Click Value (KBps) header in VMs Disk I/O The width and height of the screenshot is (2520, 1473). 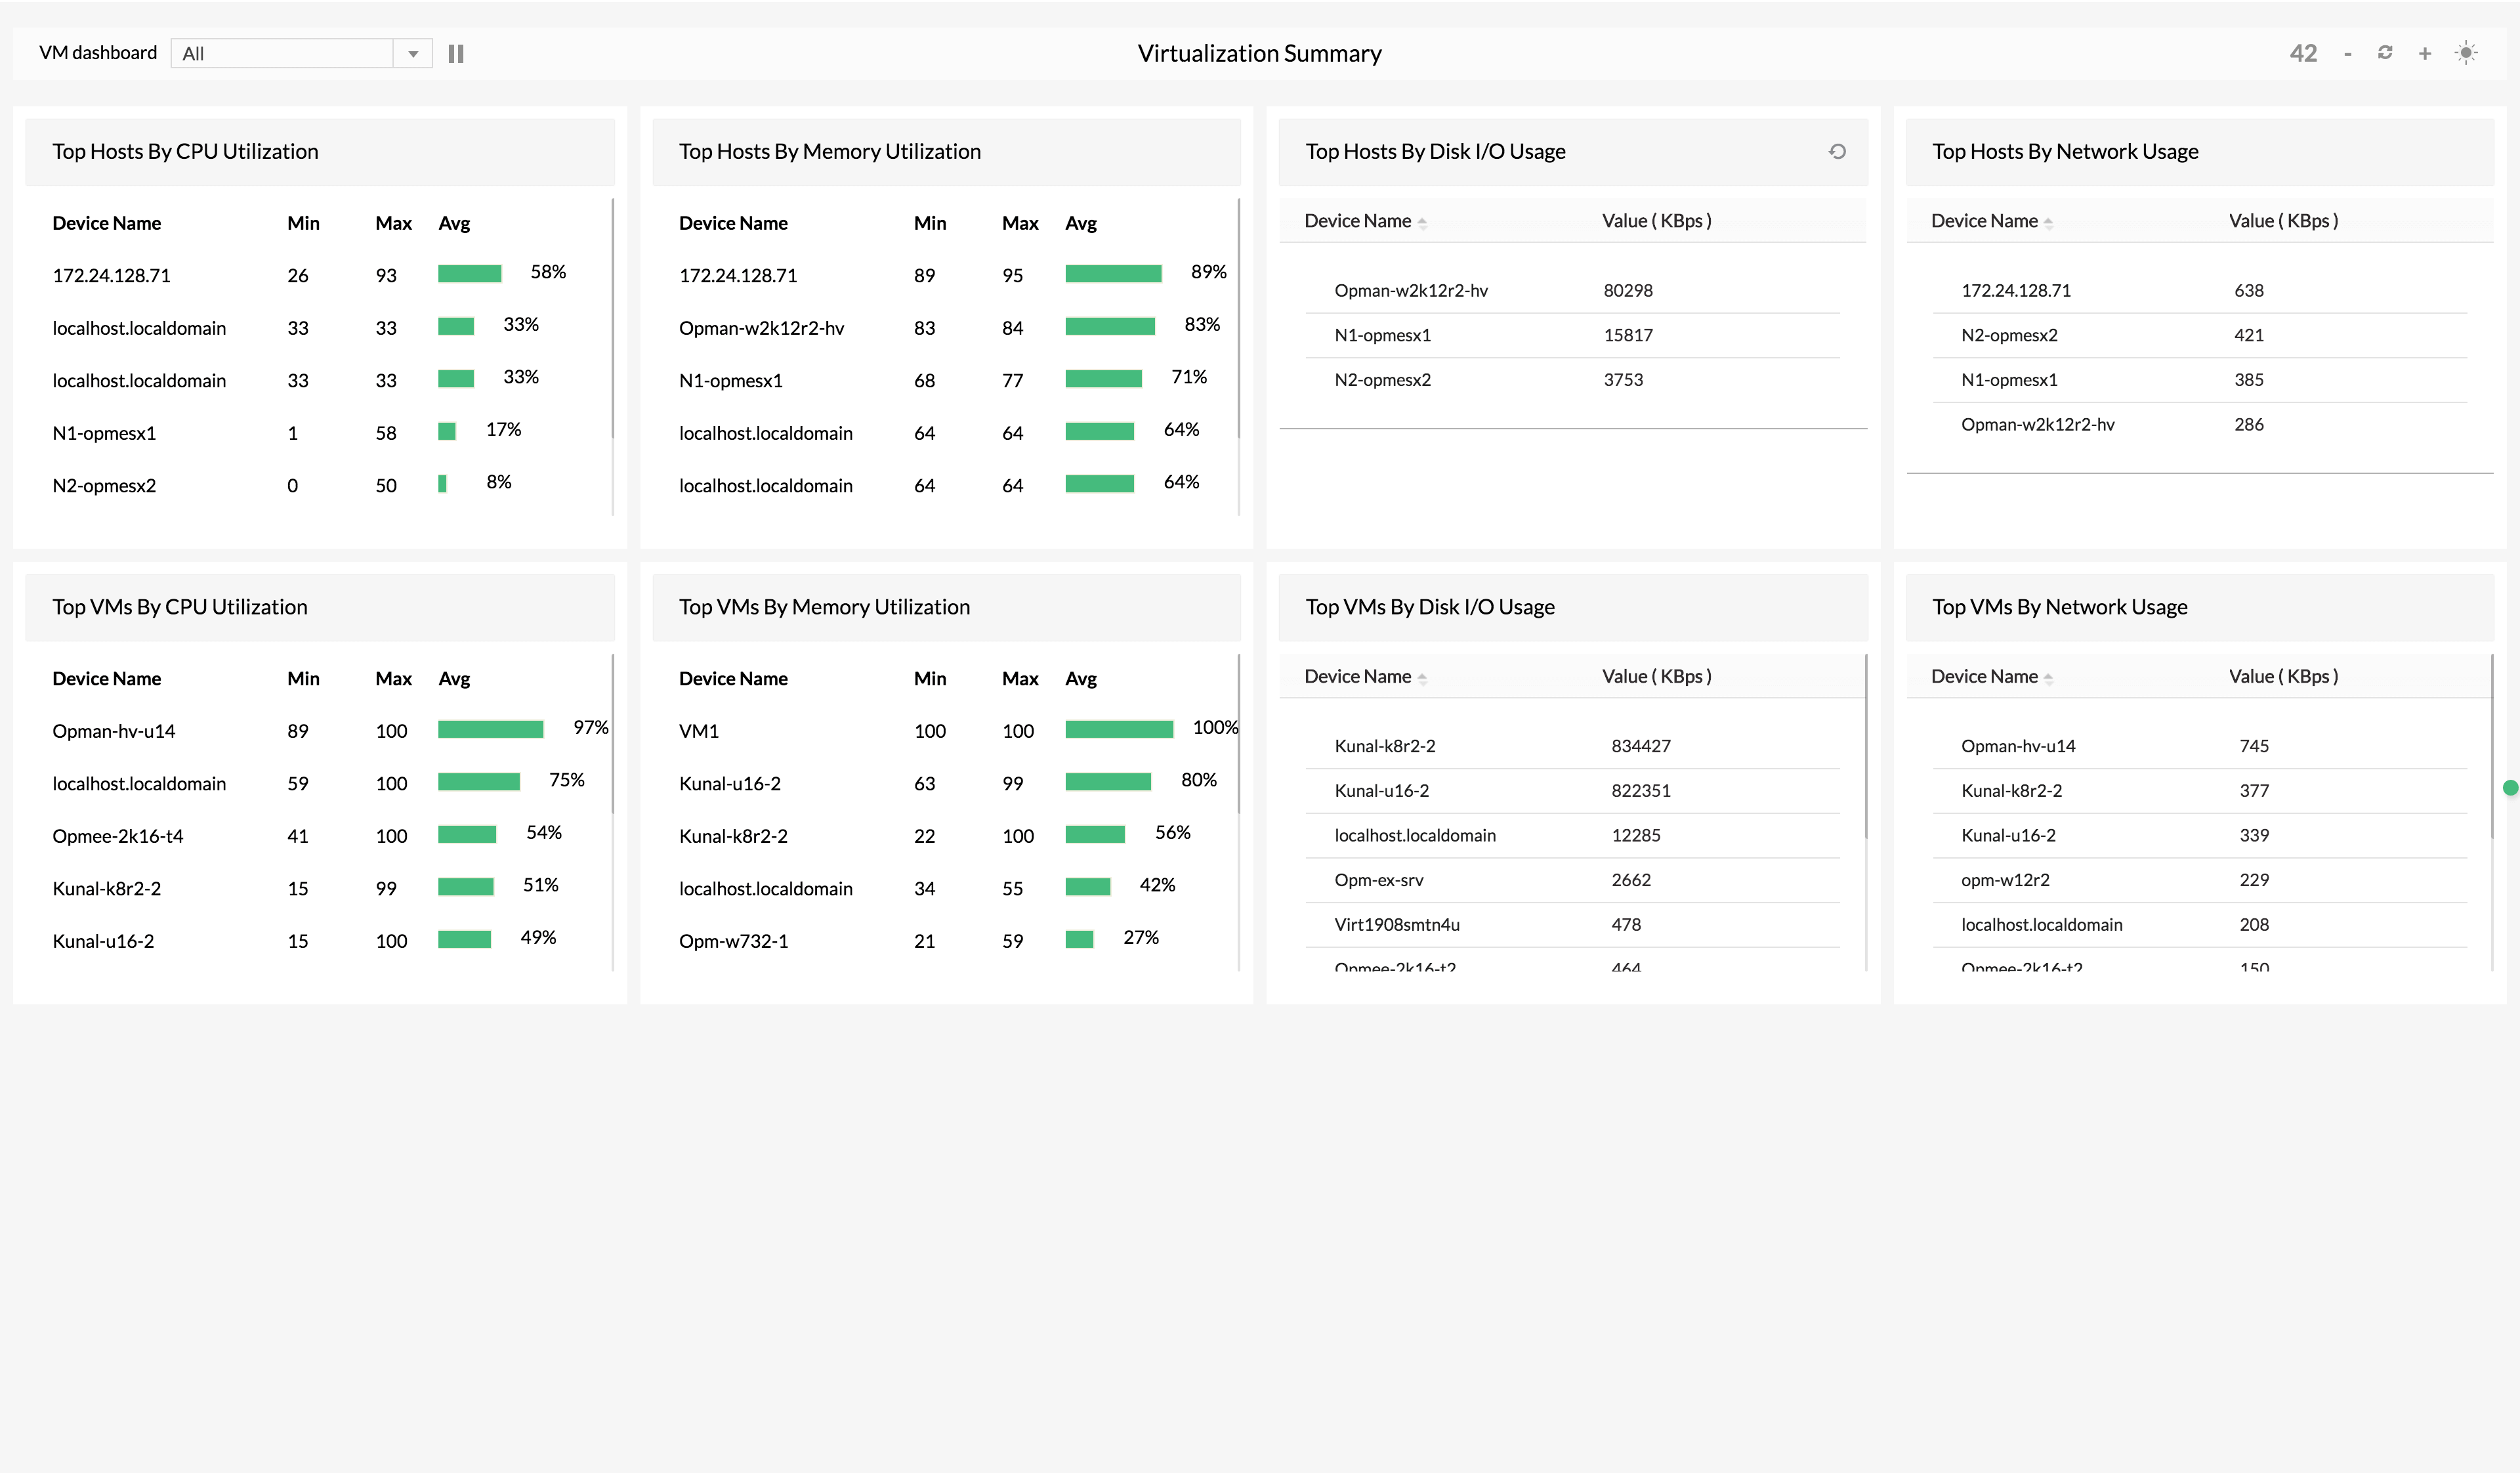click(x=1656, y=677)
